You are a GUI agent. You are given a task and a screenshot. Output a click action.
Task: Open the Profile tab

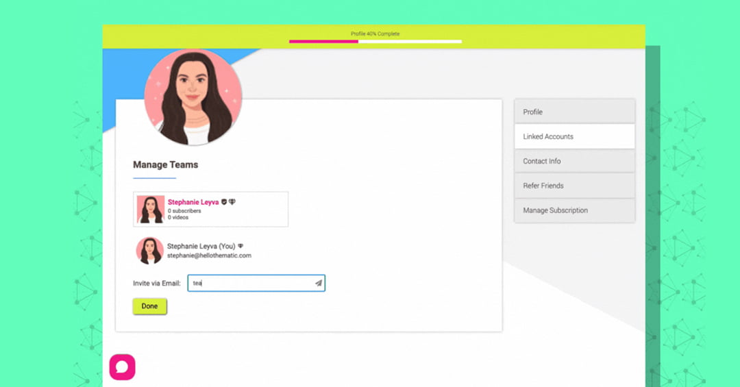click(x=574, y=112)
